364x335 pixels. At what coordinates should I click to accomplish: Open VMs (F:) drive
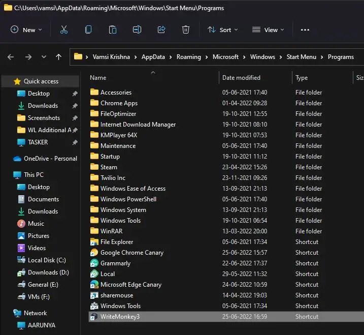[x=39, y=297]
